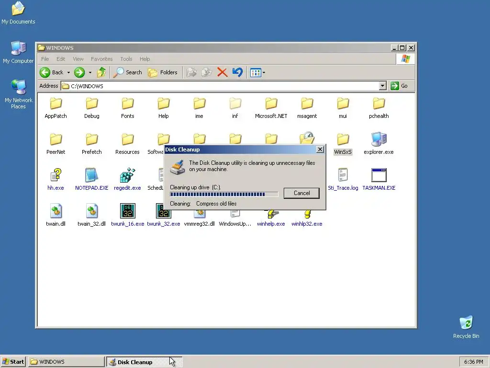The width and height of the screenshot is (490, 368).
Task: Open the File menu
Action: (45, 59)
